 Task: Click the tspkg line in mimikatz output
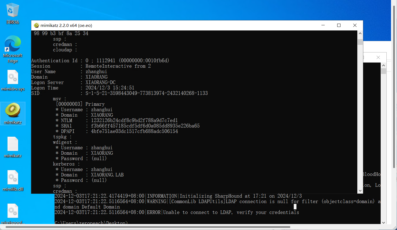pos(62,137)
